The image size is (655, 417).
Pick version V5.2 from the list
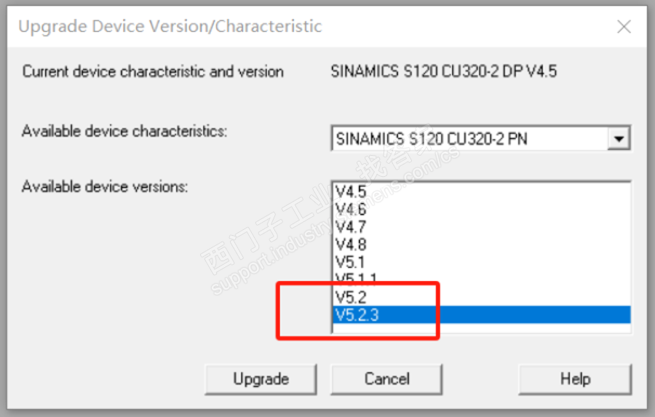point(351,296)
